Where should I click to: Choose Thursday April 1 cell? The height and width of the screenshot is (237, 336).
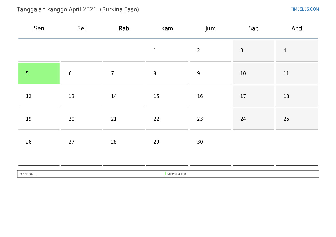point(167,50)
